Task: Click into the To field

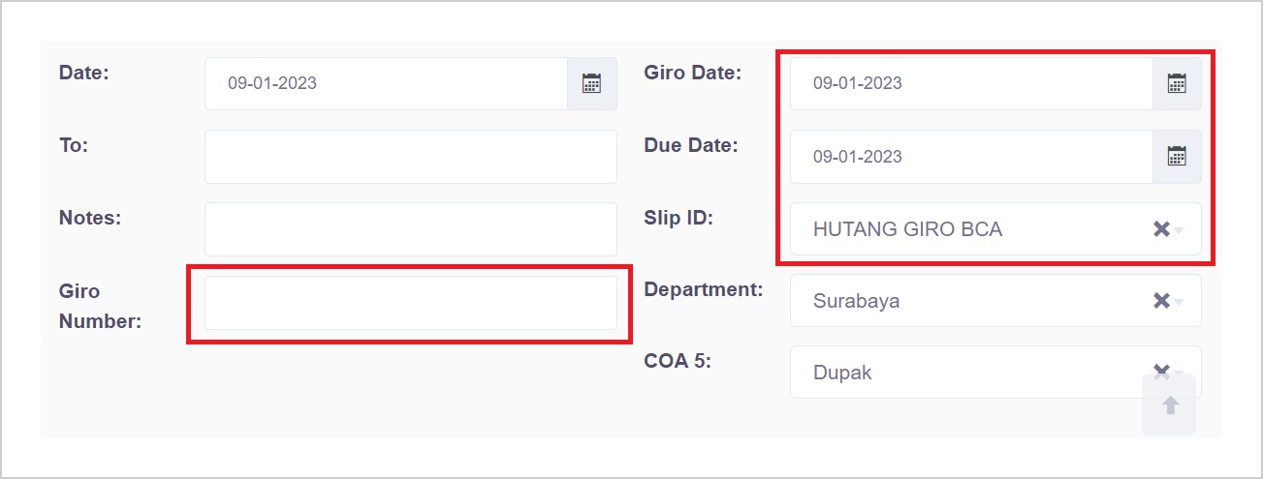Action: (x=410, y=157)
